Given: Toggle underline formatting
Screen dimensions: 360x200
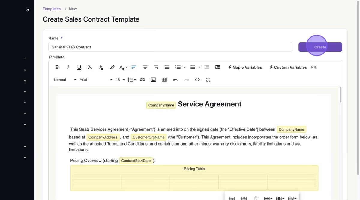Looking at the screenshot, I should [x=79, y=67].
